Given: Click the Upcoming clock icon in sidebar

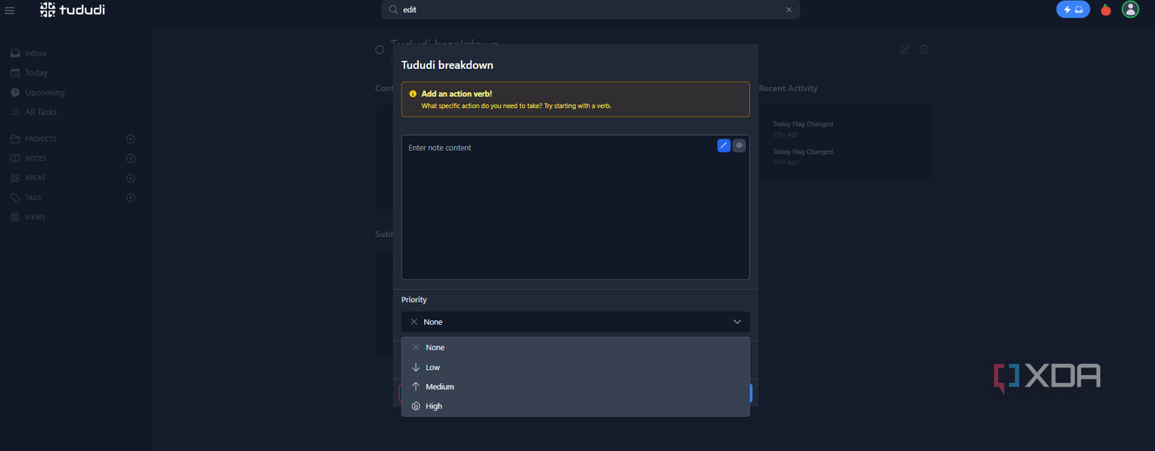Looking at the screenshot, I should coord(15,92).
